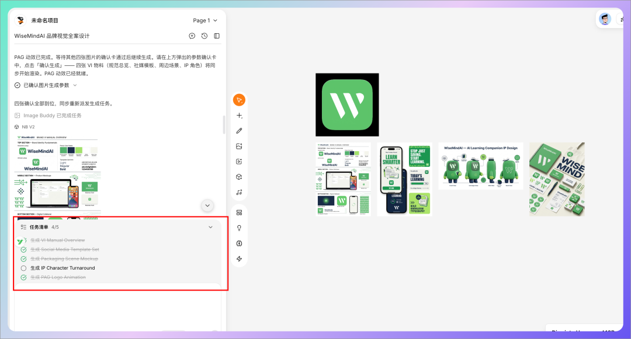Collapse the side panel with panel icon
This screenshot has width=631, height=339.
[217, 36]
